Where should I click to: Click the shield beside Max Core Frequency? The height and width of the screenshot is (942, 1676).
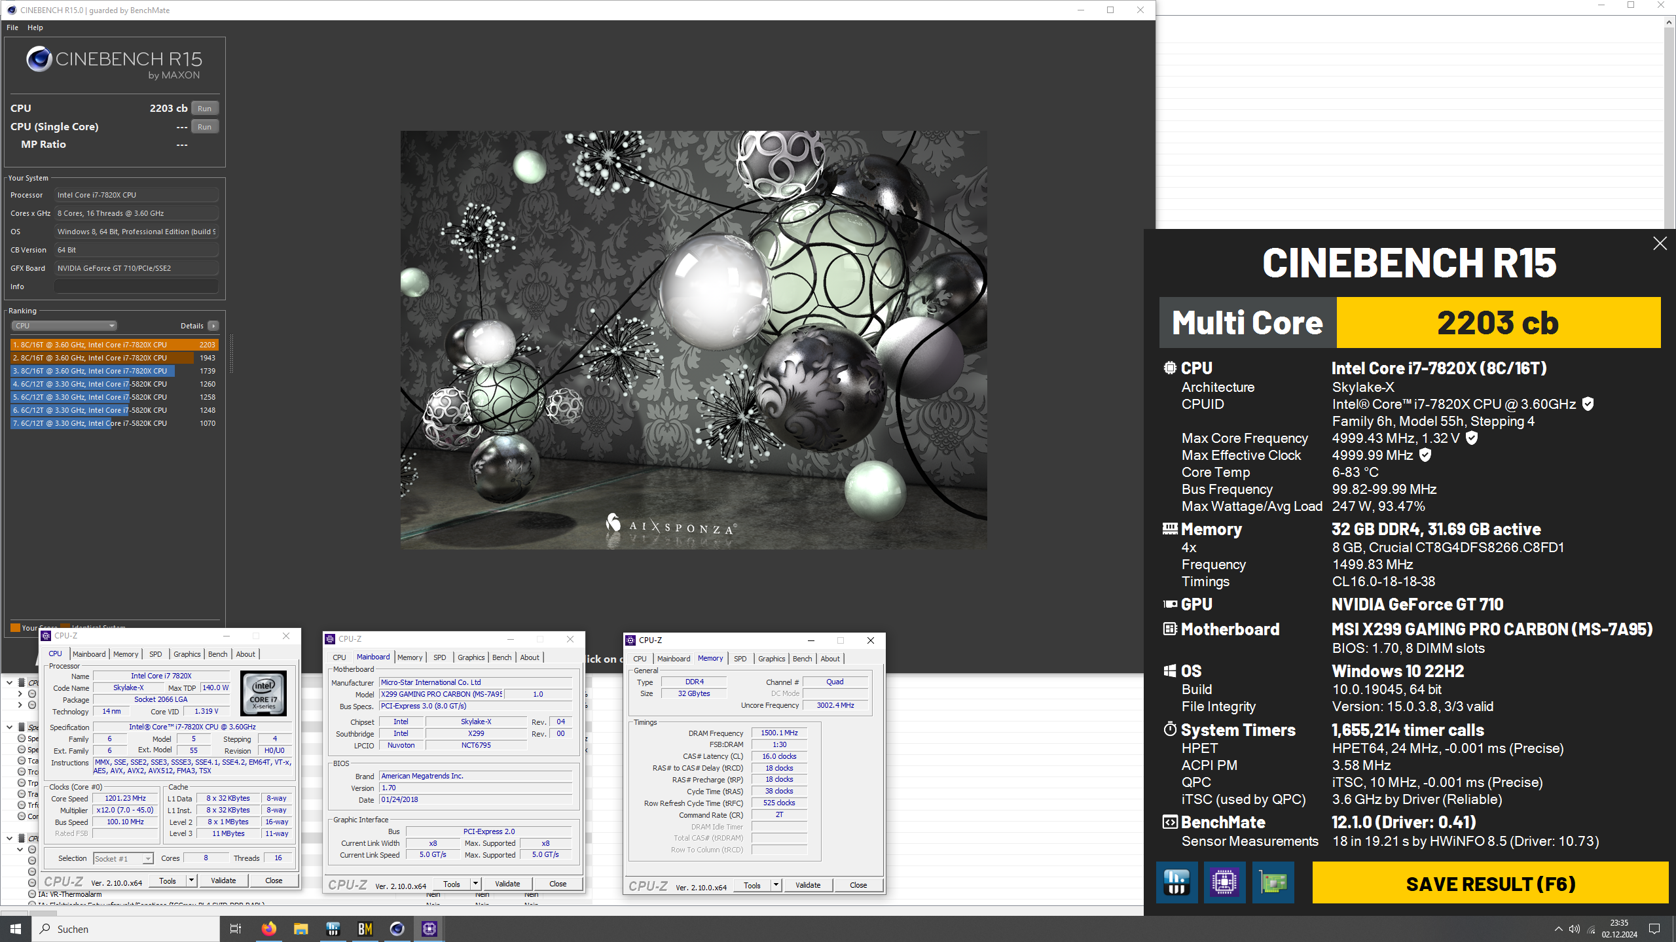(x=1472, y=438)
